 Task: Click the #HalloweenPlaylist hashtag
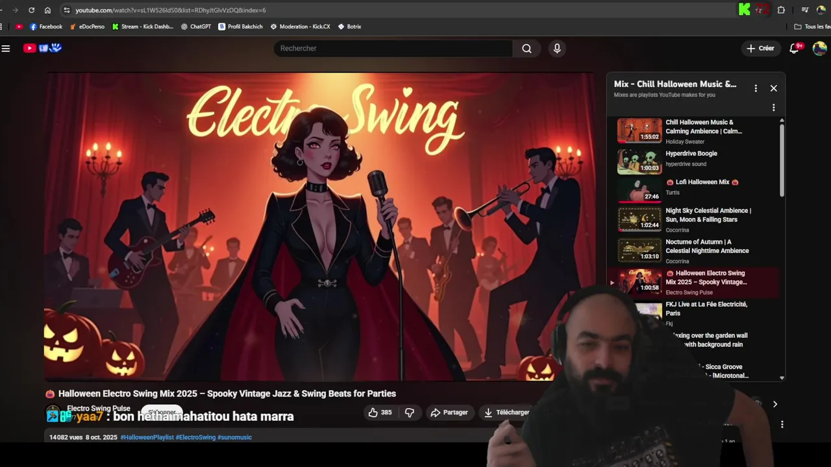point(147,437)
